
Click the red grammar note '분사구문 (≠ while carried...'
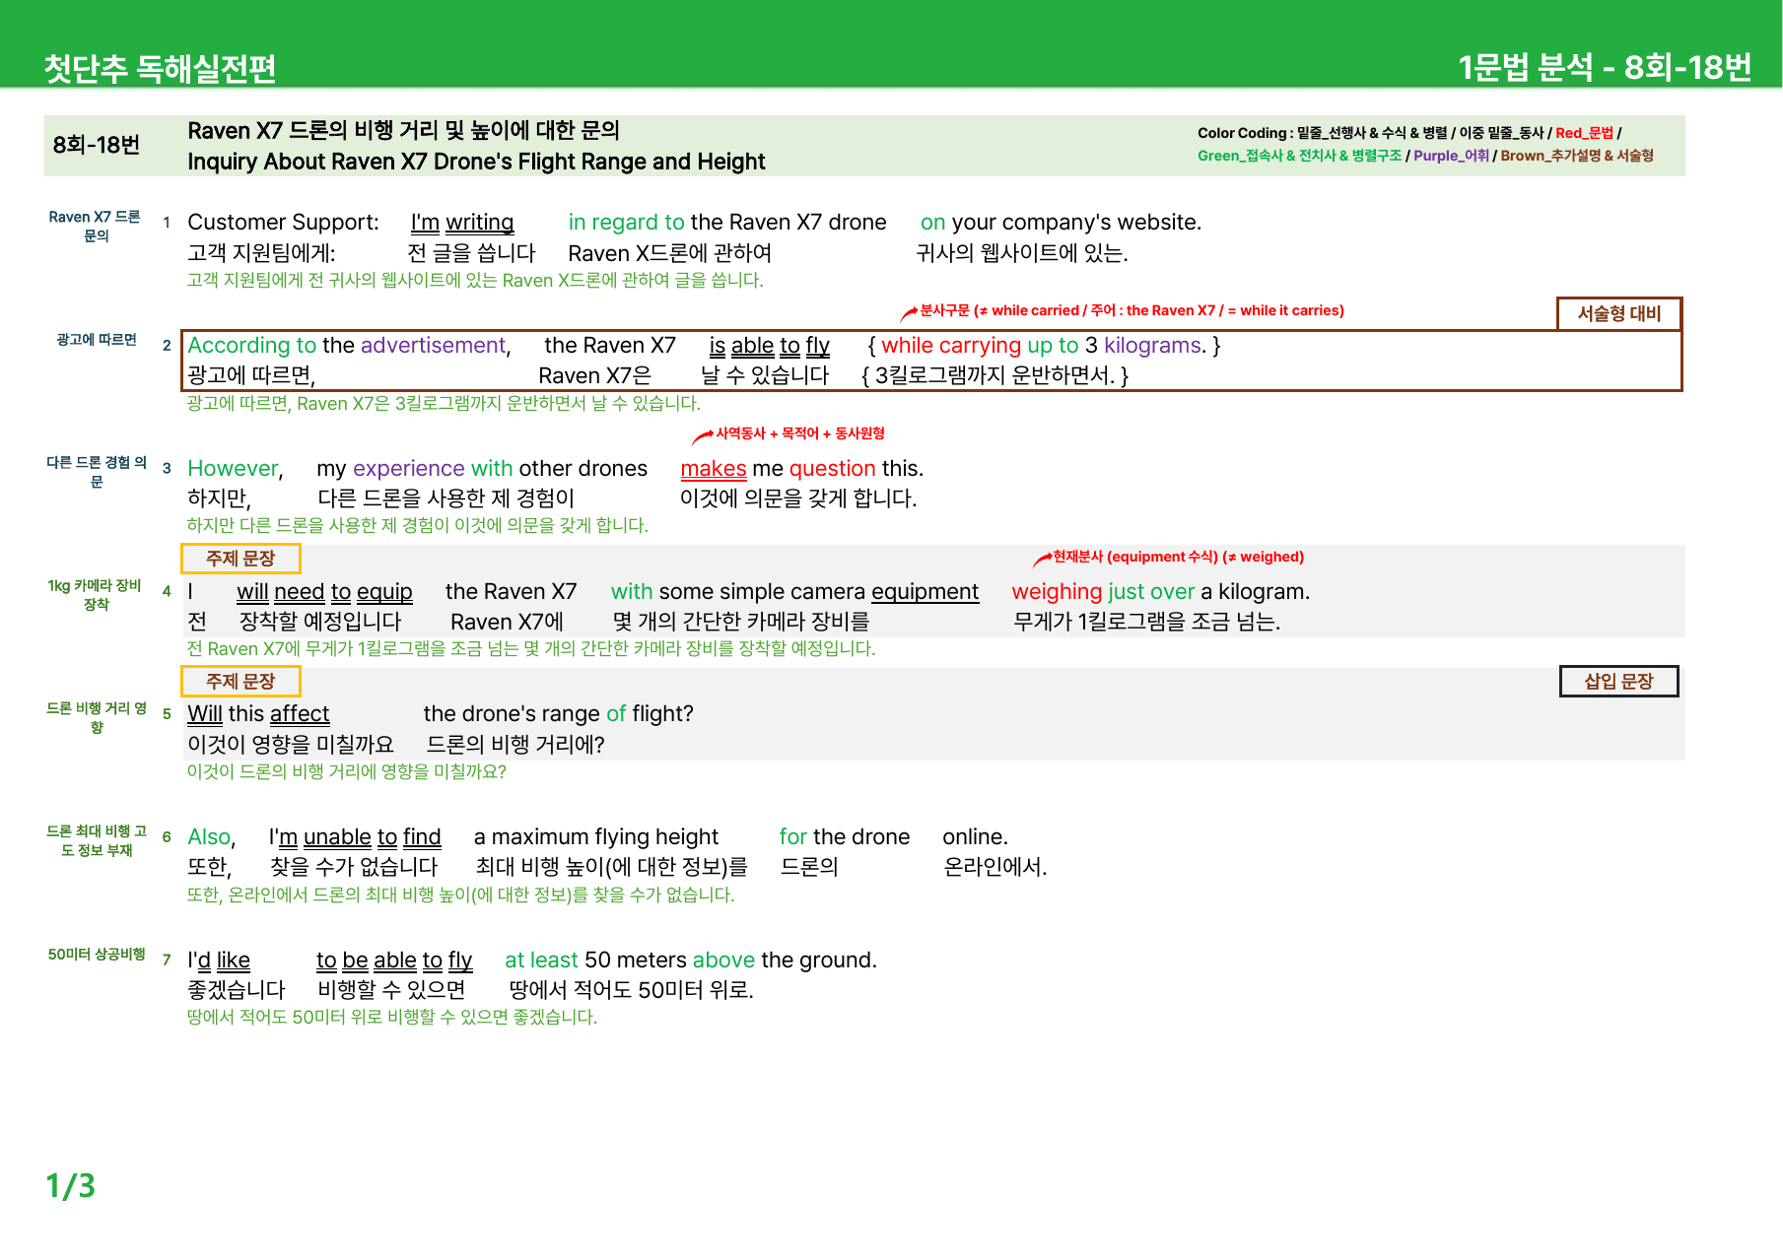point(1131,310)
